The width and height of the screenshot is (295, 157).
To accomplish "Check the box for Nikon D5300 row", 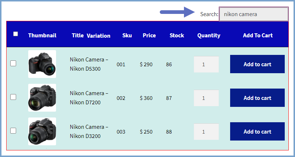I will [x=13, y=63].
